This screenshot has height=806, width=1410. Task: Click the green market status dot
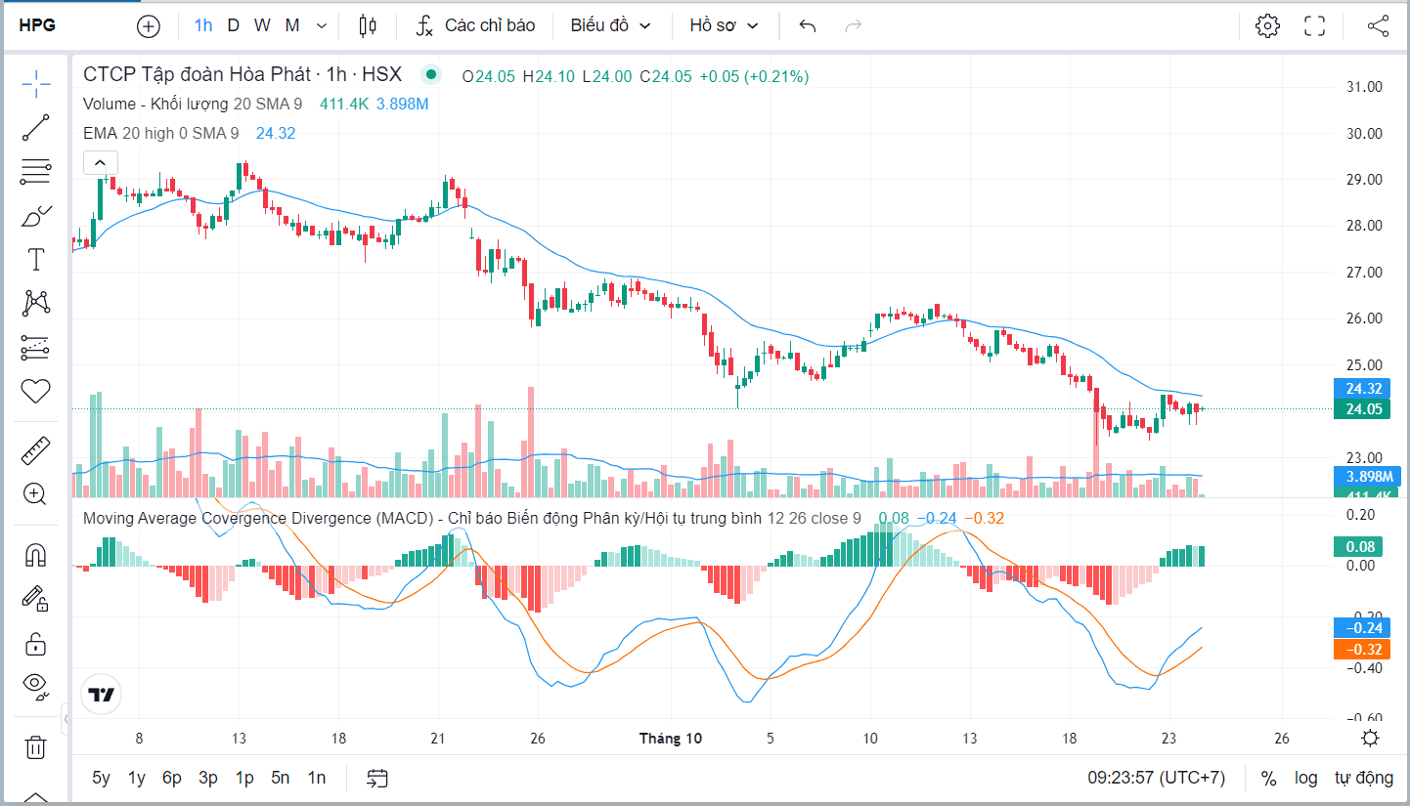point(429,75)
